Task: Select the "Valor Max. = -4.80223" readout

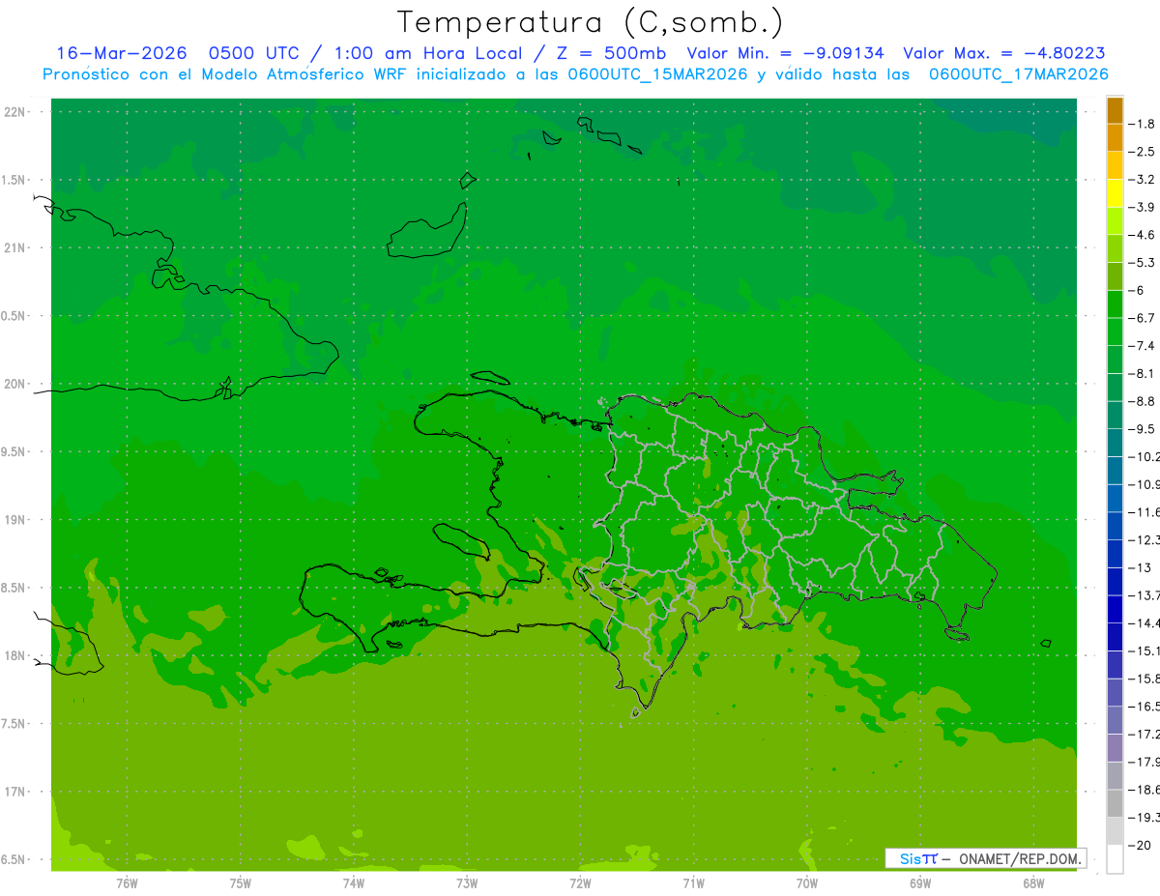Action: [x=1004, y=53]
